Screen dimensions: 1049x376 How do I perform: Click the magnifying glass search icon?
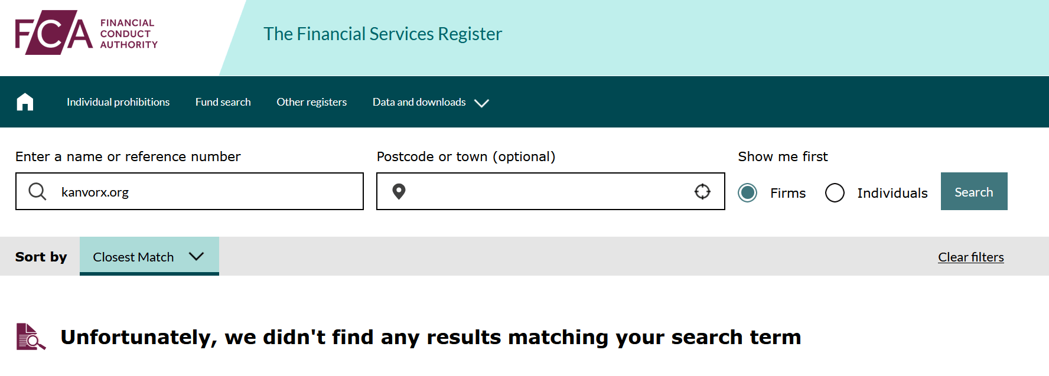pos(37,191)
